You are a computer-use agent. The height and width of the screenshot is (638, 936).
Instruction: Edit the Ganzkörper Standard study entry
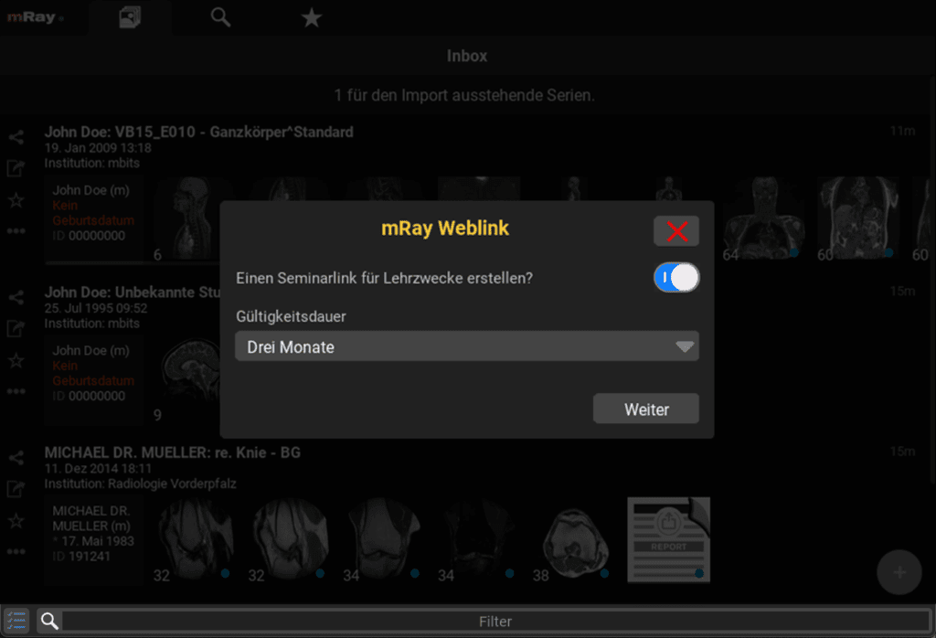[16, 168]
